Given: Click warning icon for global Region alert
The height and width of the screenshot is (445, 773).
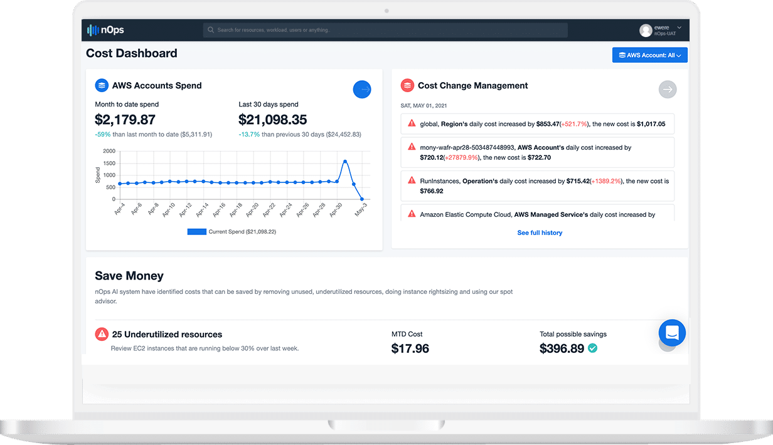Looking at the screenshot, I should click(x=412, y=123).
